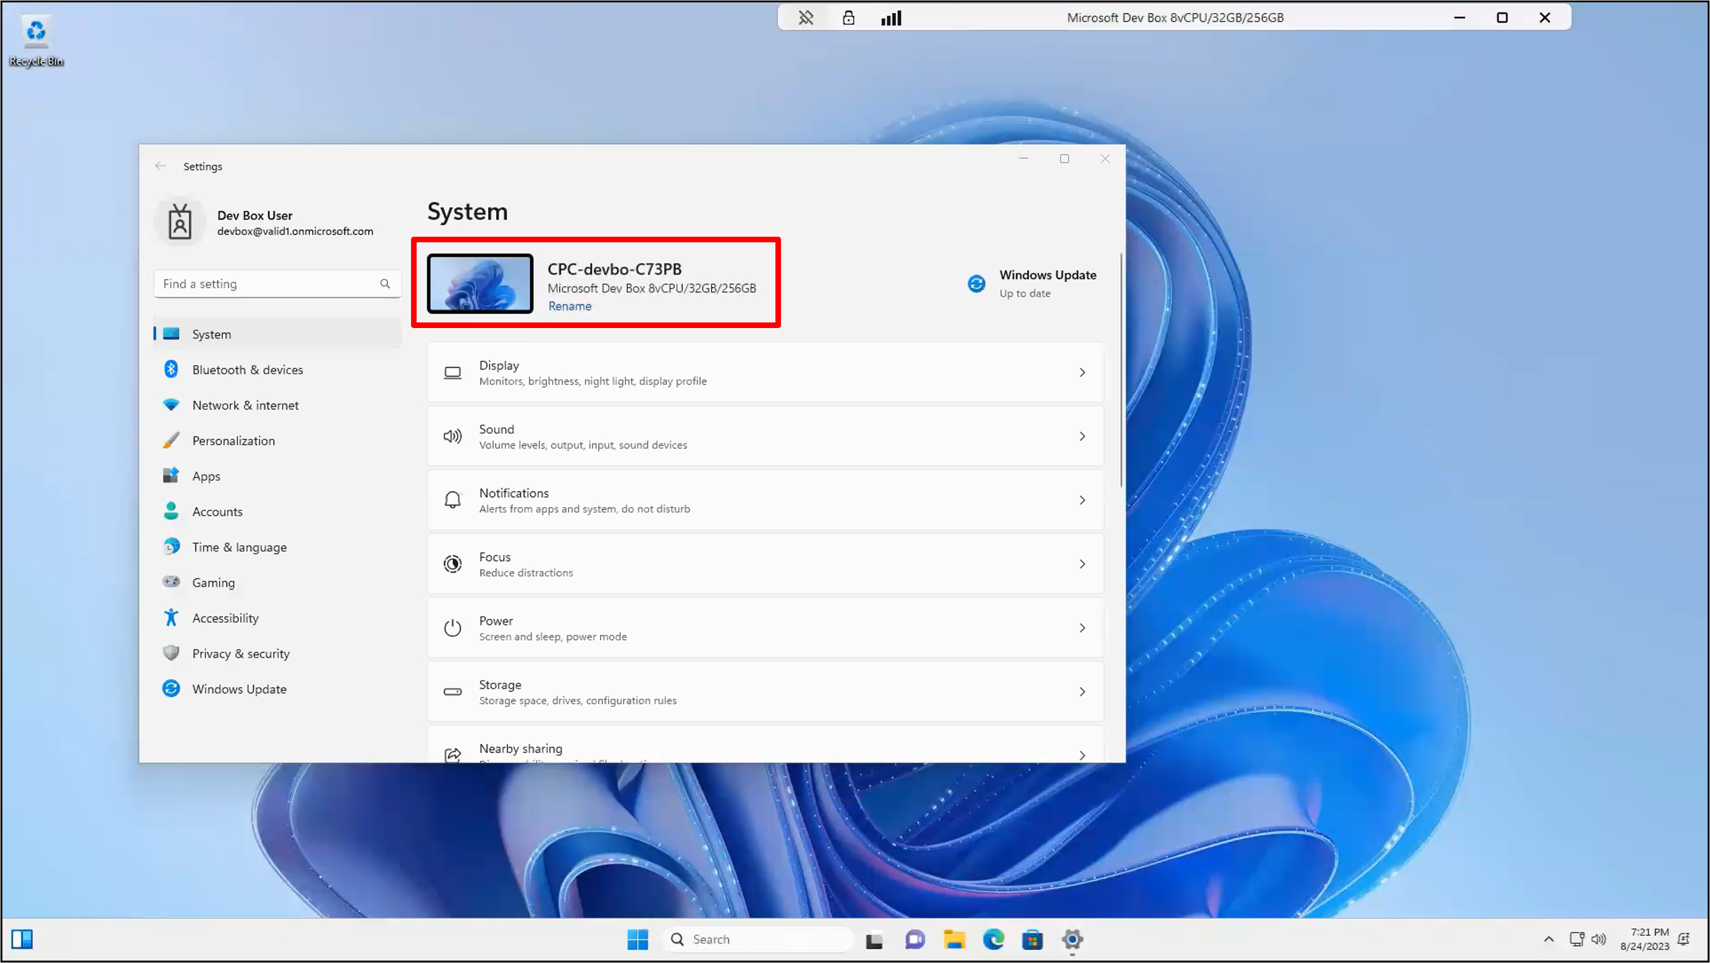Expand the Display settings chevron
This screenshot has width=1710, height=963.
pyautogui.click(x=1082, y=373)
